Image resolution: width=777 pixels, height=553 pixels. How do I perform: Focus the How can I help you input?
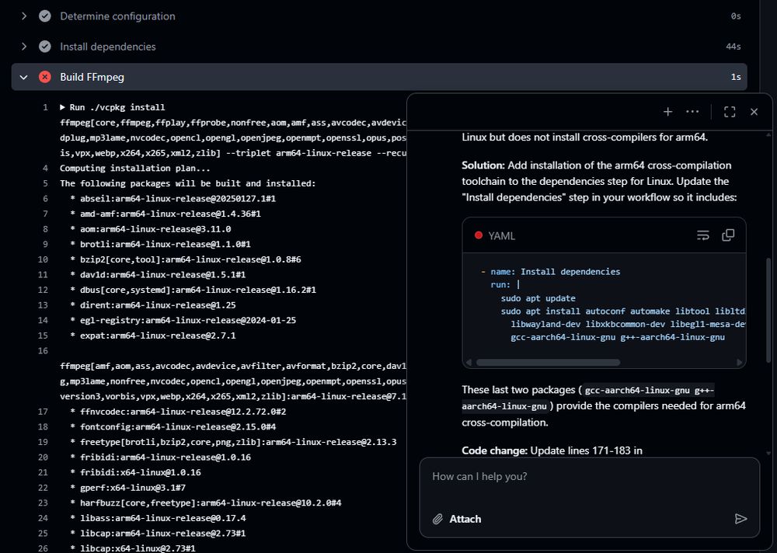point(589,477)
